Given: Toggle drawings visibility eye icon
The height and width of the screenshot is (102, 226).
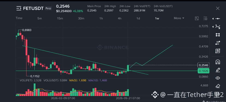Looking at the screenshot, I should (x=218, y=78).
